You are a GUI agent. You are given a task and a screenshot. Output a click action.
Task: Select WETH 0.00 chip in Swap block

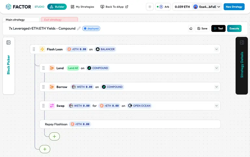[79, 106]
